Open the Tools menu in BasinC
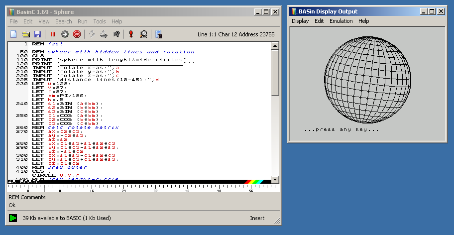 click(x=100, y=21)
